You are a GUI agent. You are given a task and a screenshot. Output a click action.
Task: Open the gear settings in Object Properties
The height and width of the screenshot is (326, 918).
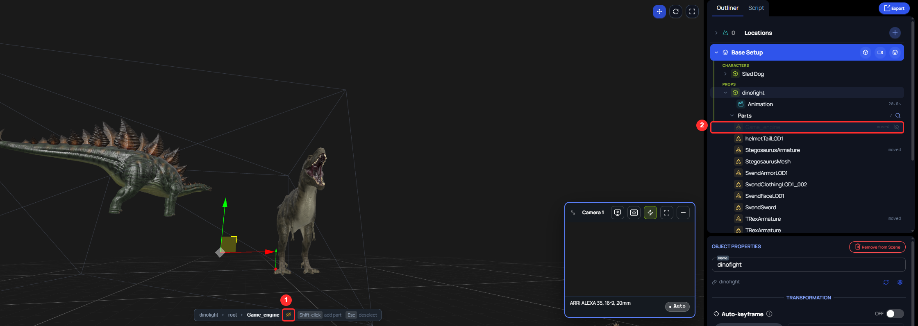click(x=900, y=282)
